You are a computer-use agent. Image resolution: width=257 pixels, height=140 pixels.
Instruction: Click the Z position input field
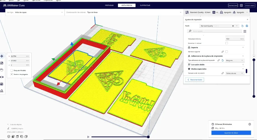click(x=20, y=65)
